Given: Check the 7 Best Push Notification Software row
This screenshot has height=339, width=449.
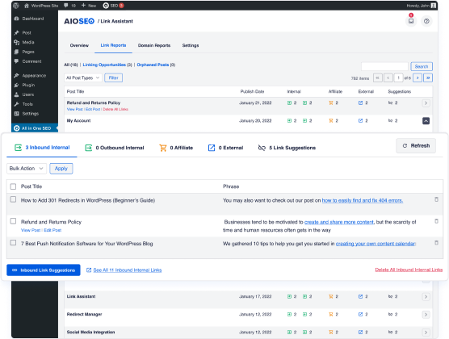Looking at the screenshot, I should (x=13, y=243).
